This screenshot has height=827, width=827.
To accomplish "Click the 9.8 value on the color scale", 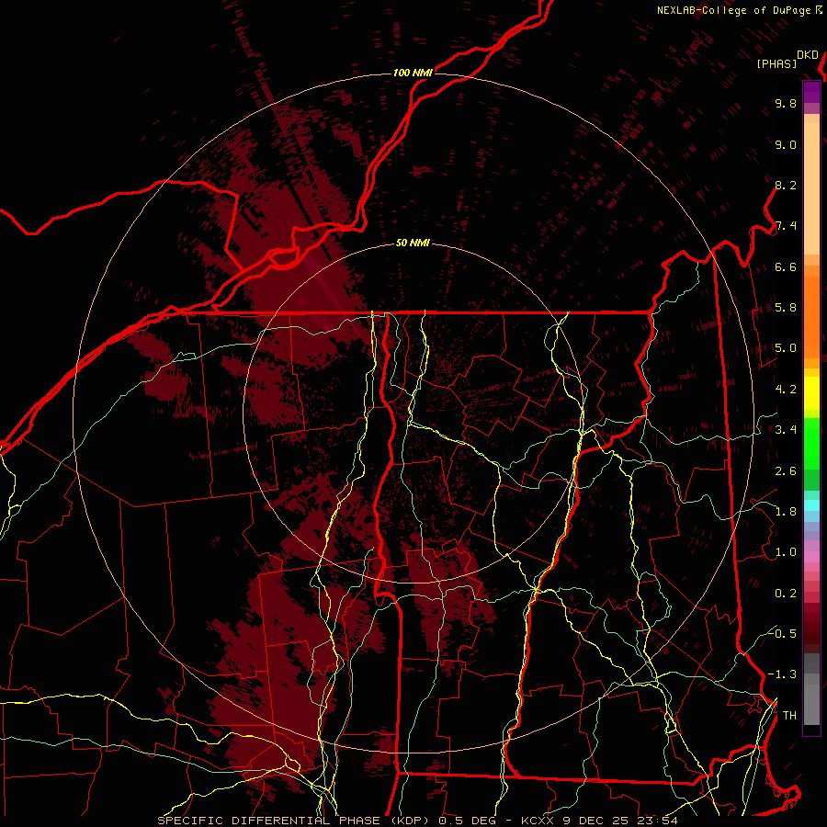I will [x=786, y=104].
